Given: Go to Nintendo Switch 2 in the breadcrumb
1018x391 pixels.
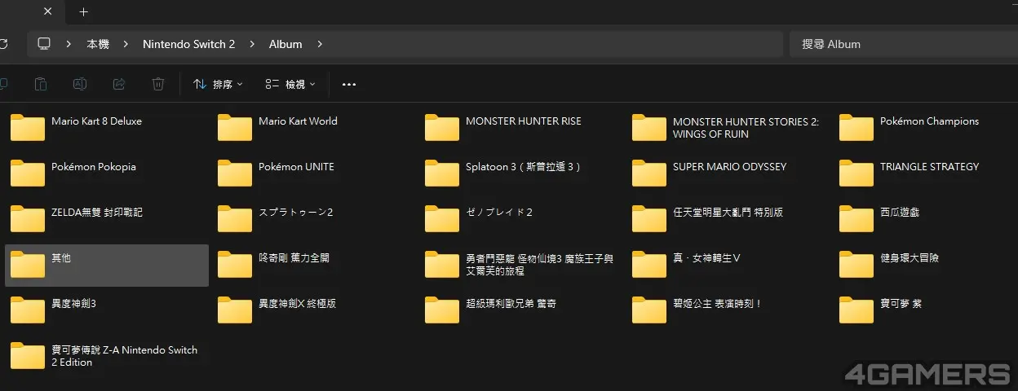Looking at the screenshot, I should (188, 44).
